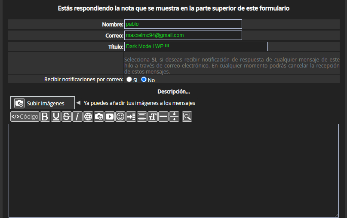The height and width of the screenshot is (218, 347).
Task: Apply italic formatting
Action: click(x=77, y=117)
